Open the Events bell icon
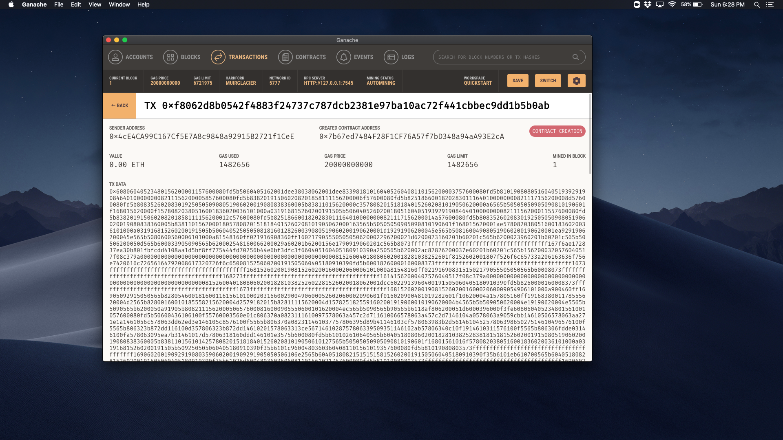This screenshot has height=440, width=783. click(x=344, y=57)
